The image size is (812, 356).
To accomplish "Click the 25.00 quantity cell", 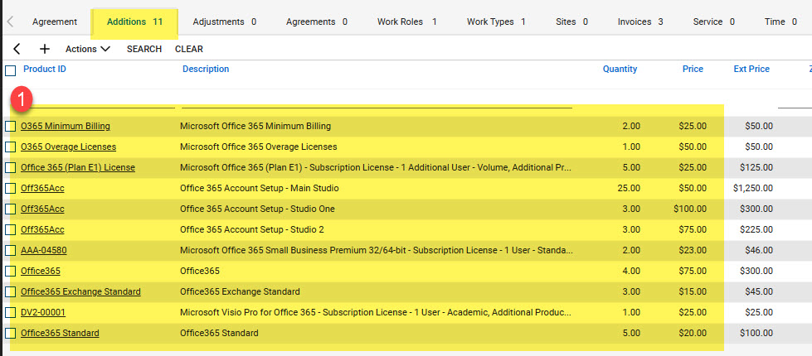I will click(x=629, y=188).
